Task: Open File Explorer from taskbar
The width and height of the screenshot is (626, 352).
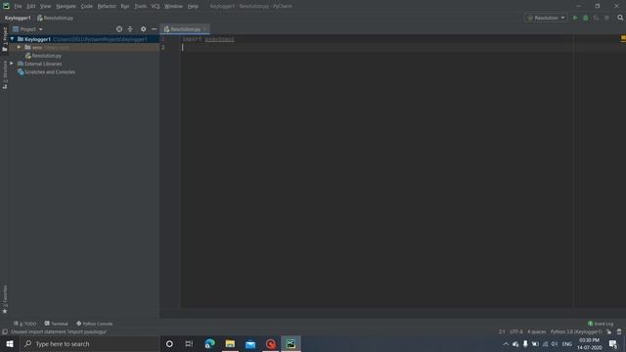Action: [230, 343]
